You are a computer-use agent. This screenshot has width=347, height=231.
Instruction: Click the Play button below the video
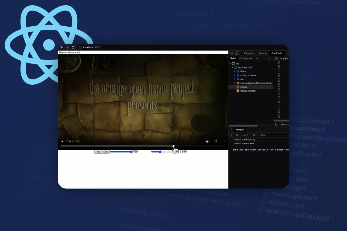98,152
